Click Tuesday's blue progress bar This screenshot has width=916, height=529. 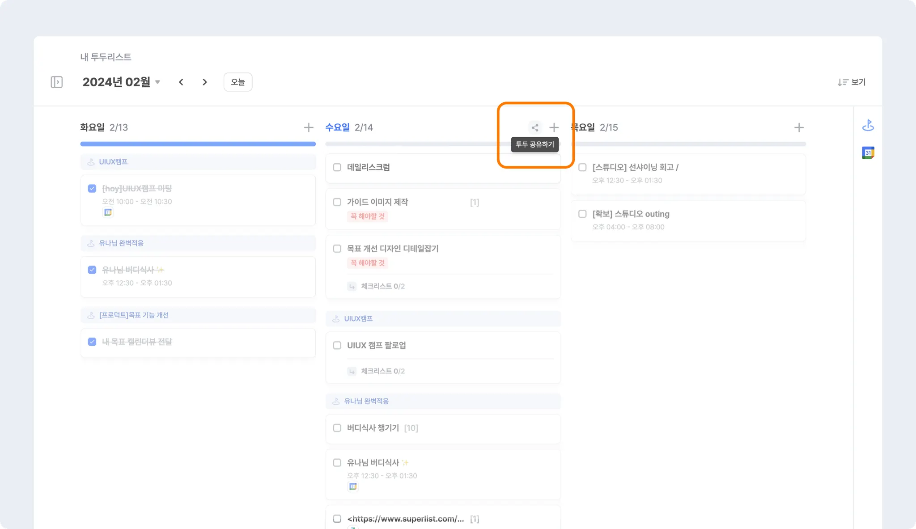198,144
